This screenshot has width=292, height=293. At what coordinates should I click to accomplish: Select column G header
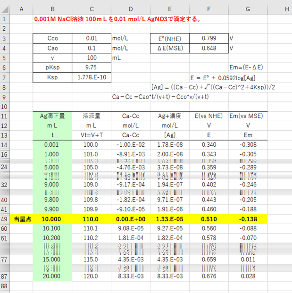[x=248, y=9]
